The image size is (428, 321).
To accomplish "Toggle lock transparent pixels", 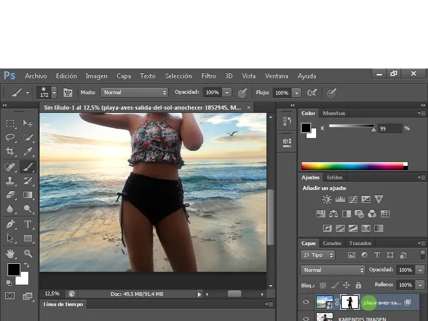I will 323,285.
